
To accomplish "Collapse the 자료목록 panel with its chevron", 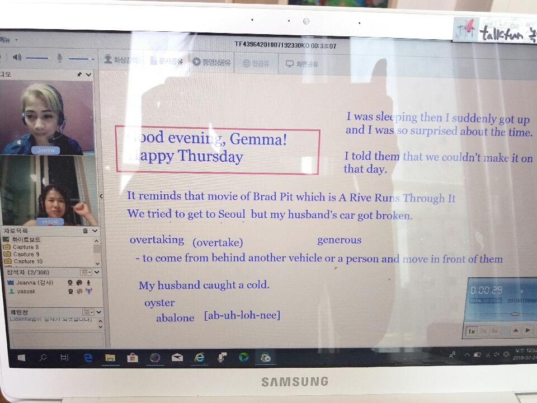I will coord(95,231).
